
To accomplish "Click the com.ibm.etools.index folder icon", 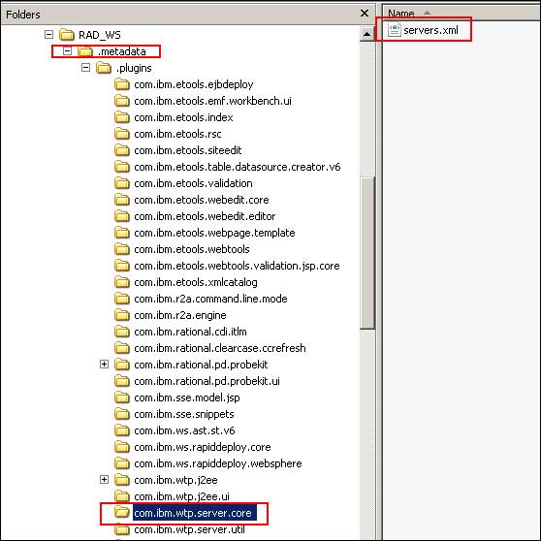I will coord(122,117).
